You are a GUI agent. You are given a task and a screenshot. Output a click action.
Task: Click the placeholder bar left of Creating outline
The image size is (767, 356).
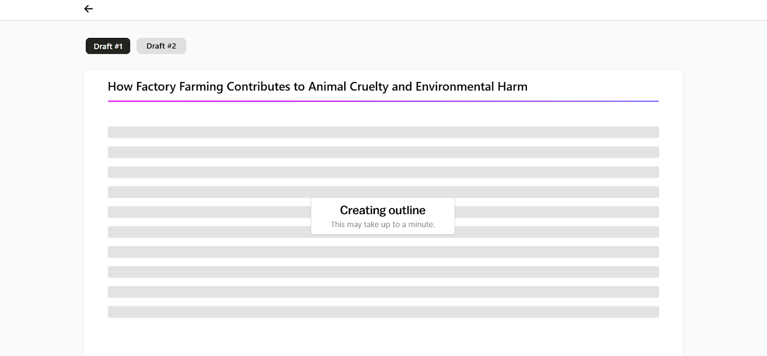(209, 212)
